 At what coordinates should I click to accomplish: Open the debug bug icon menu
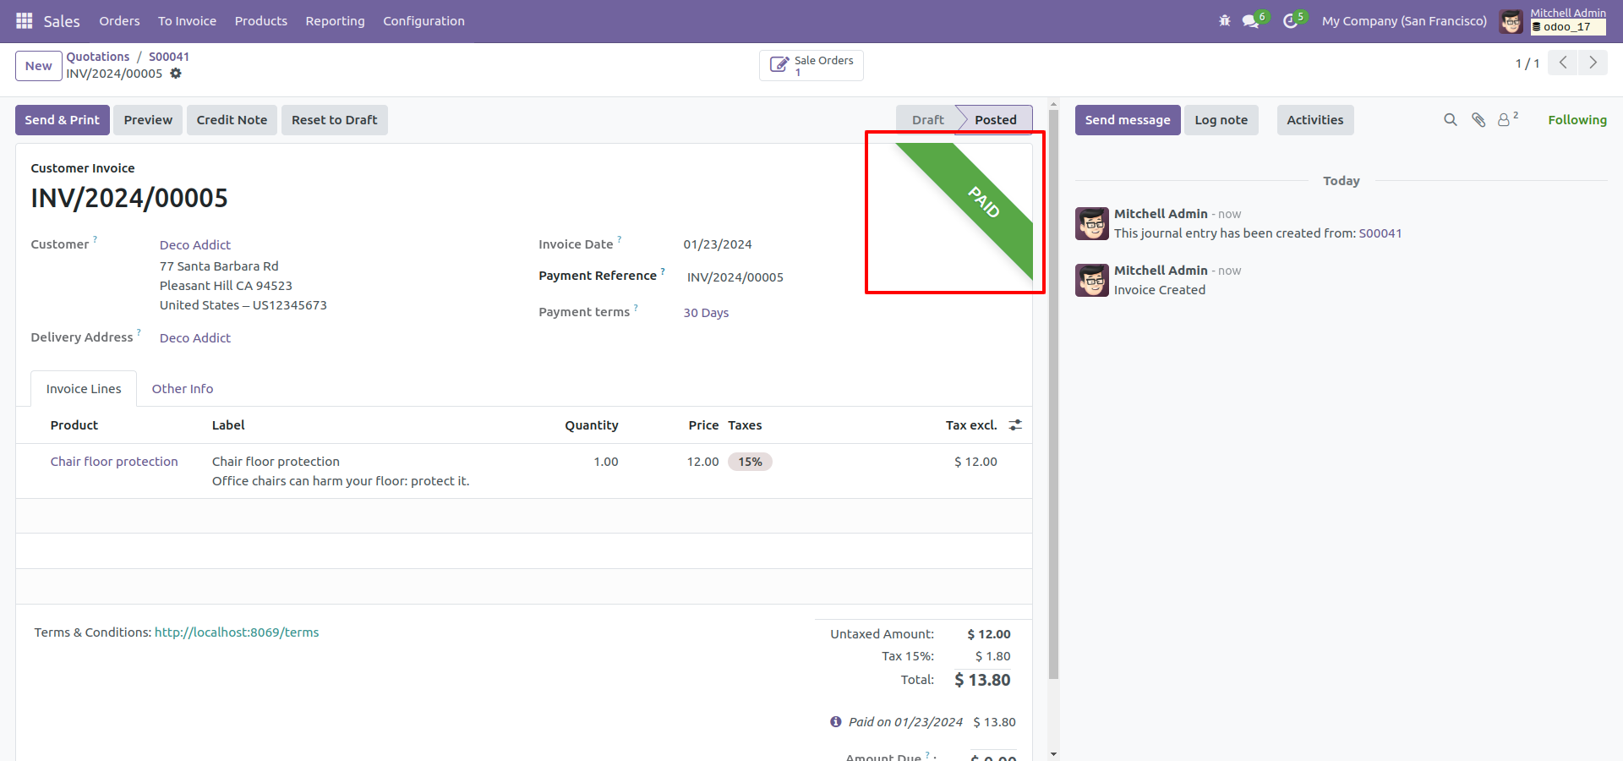tap(1225, 20)
